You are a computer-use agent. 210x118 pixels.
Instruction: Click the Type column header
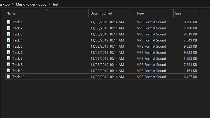pyautogui.click(x=140, y=13)
